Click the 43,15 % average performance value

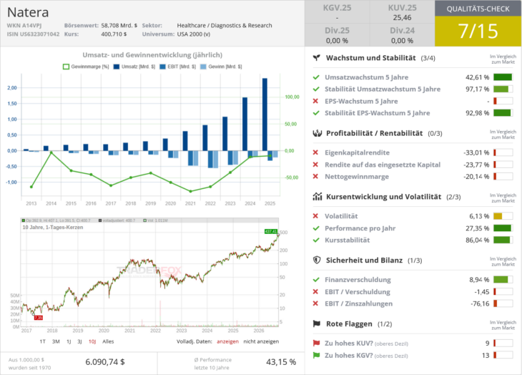(x=281, y=362)
